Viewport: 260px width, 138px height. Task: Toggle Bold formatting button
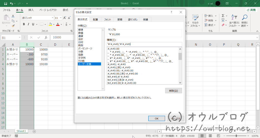click(24, 24)
